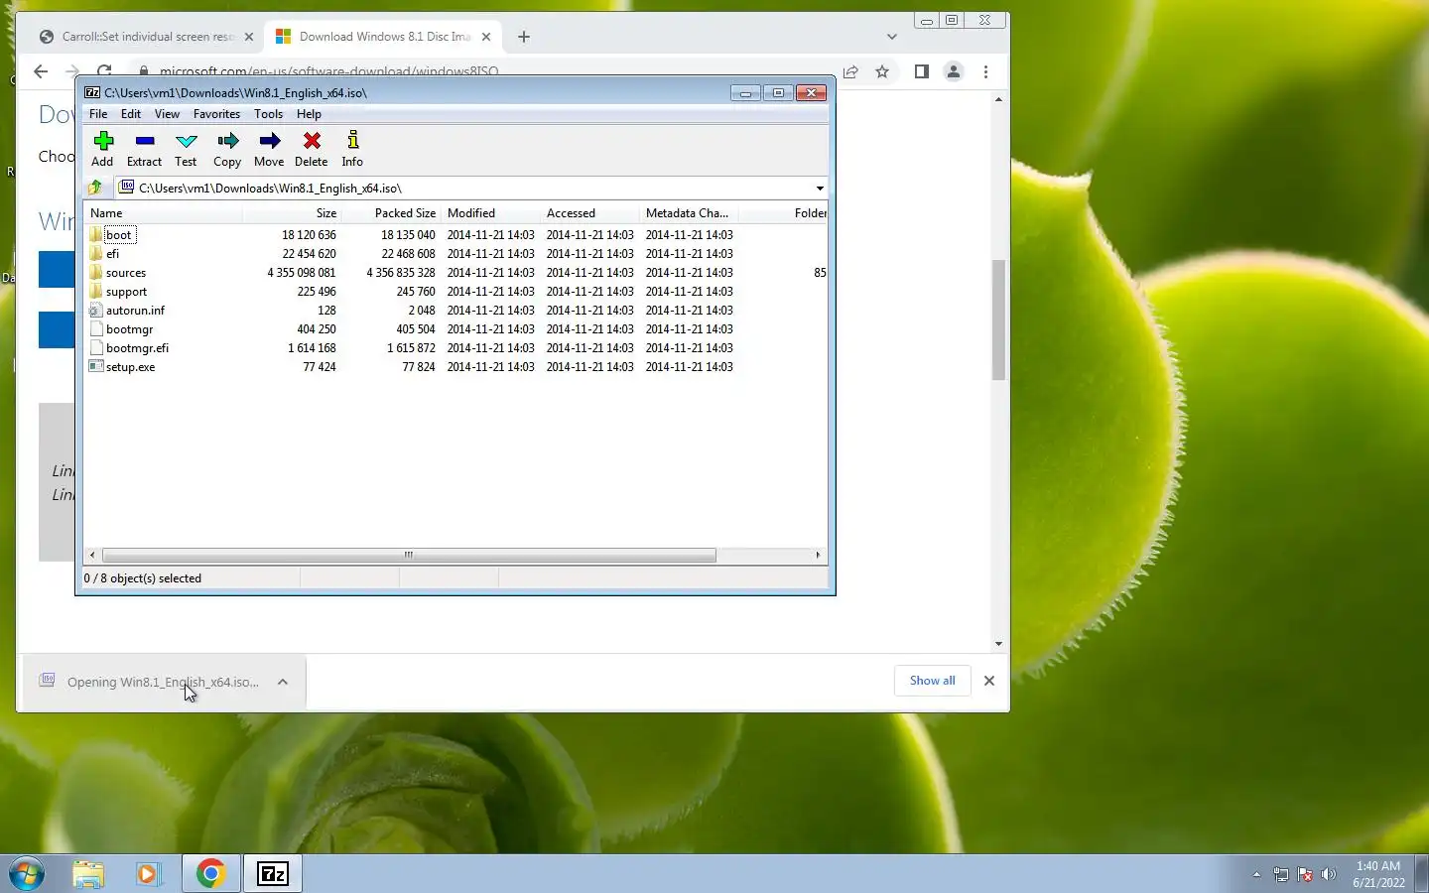Click Chrome's back arrow

tap(41, 71)
